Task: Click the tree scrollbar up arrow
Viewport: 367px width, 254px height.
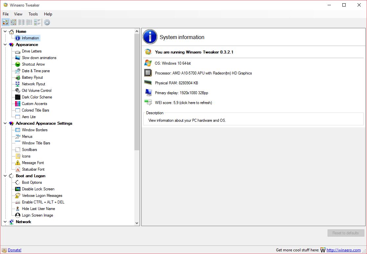Action: pyautogui.click(x=137, y=31)
